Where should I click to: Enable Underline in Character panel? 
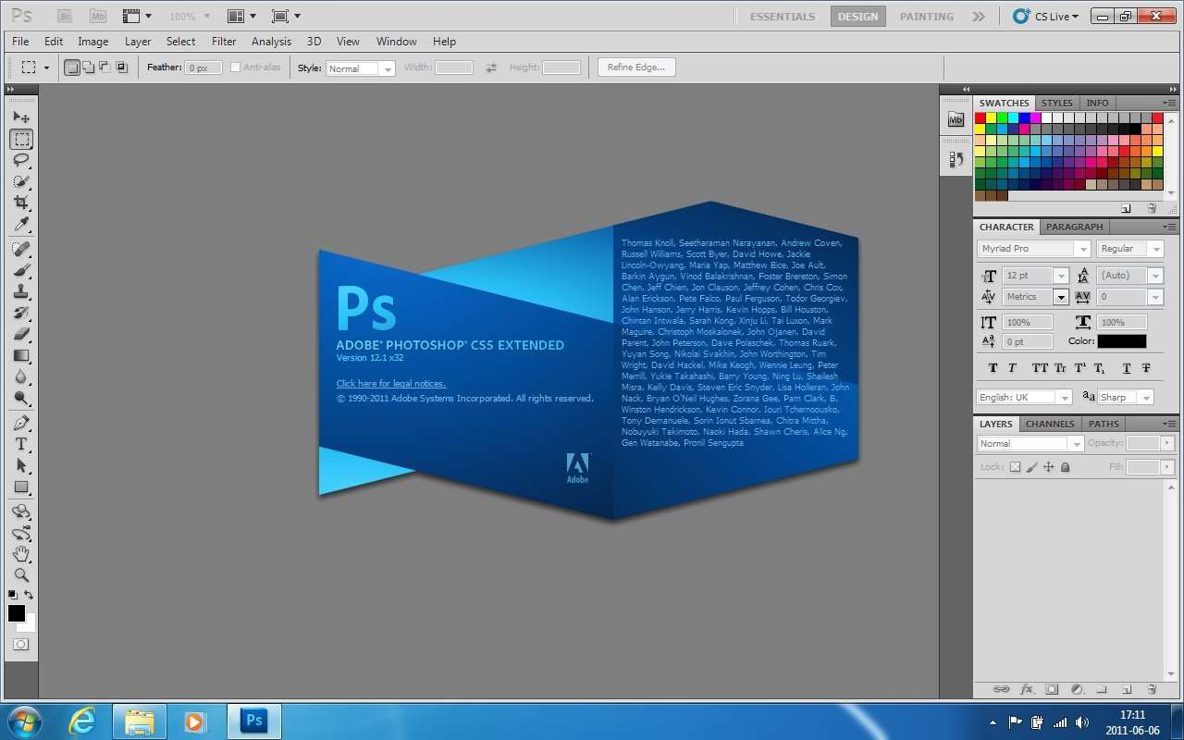click(x=1127, y=368)
